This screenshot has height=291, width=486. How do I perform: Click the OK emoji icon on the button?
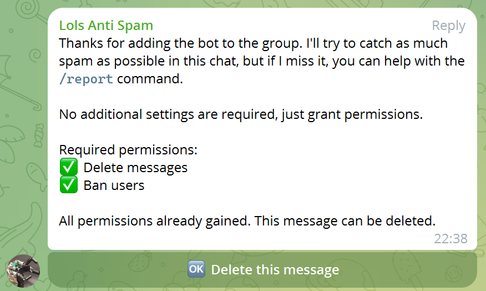pos(196,270)
